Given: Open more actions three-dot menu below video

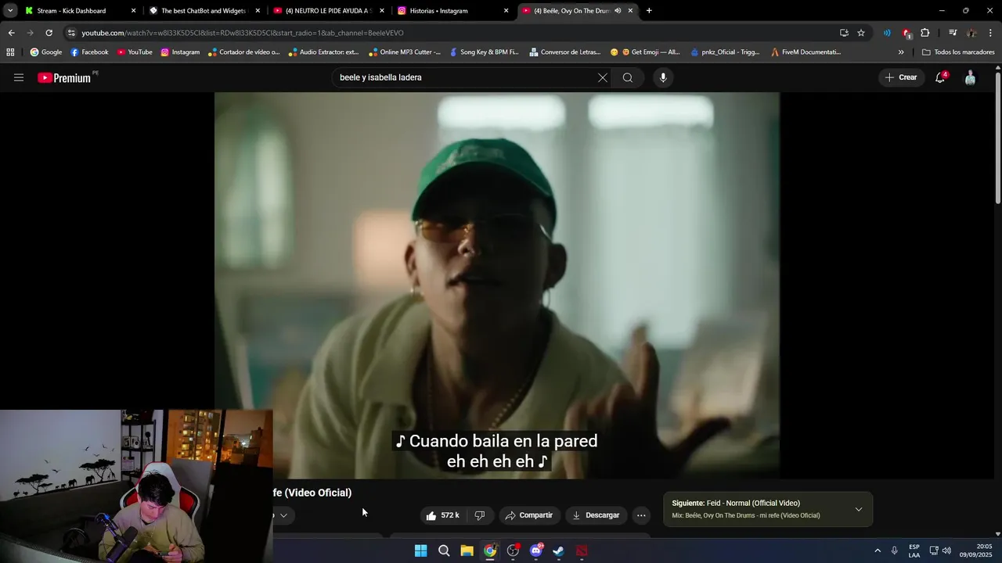Looking at the screenshot, I should click(x=641, y=515).
